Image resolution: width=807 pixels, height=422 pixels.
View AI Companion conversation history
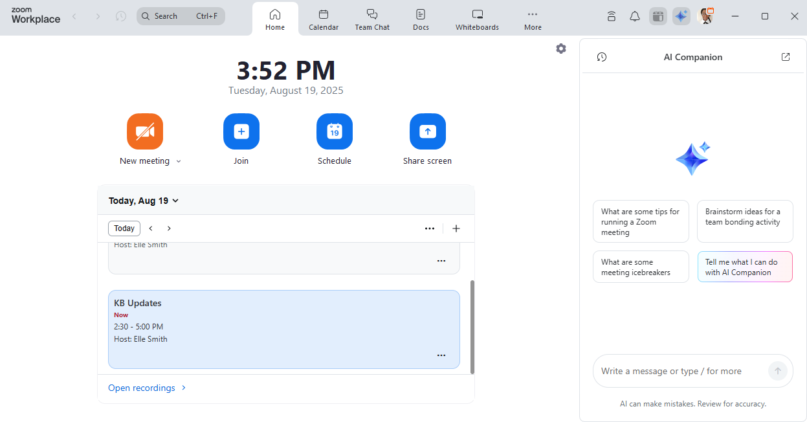click(x=602, y=57)
